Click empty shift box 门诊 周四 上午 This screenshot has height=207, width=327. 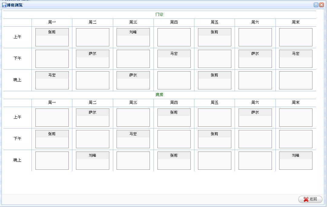point(174,37)
